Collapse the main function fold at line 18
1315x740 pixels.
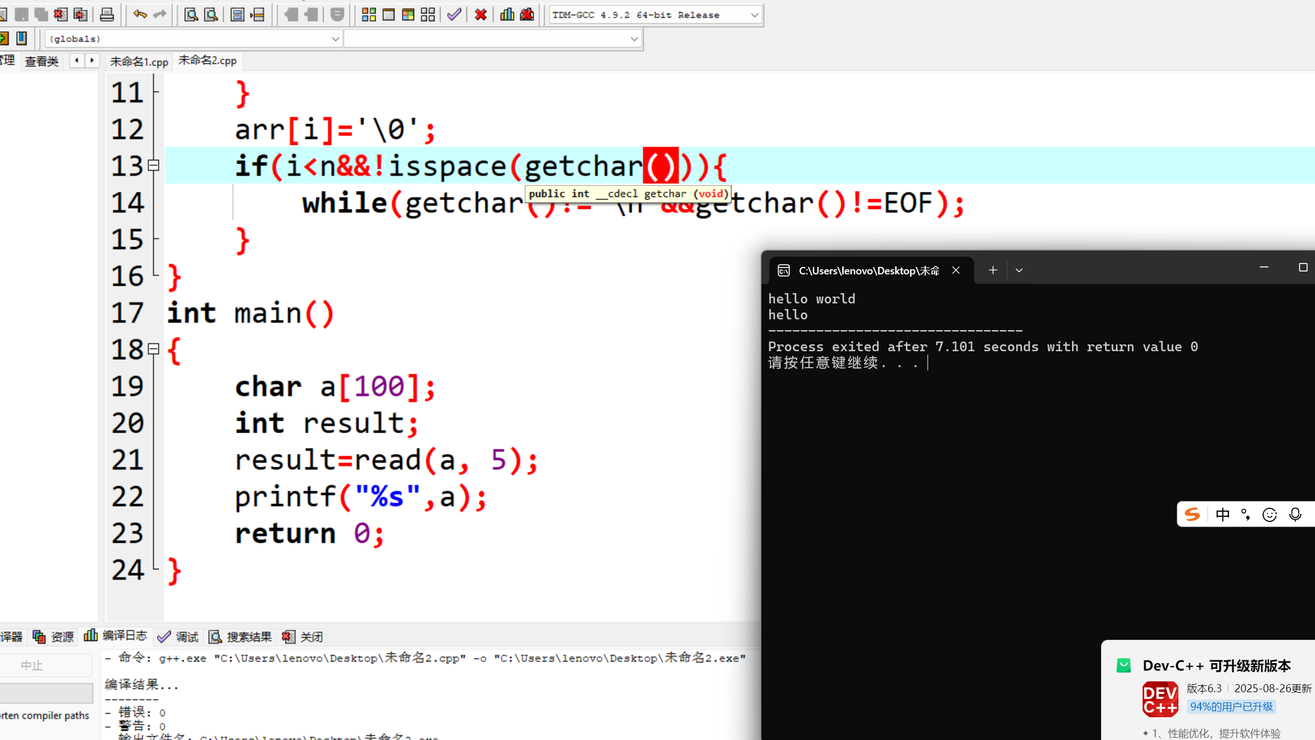point(154,349)
